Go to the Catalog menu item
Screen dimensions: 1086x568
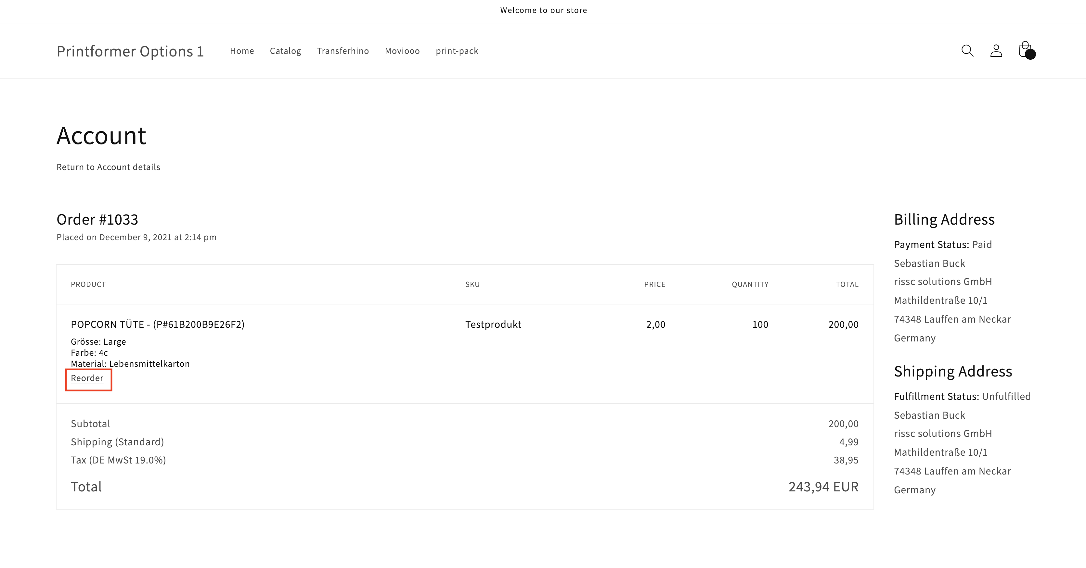(x=285, y=51)
